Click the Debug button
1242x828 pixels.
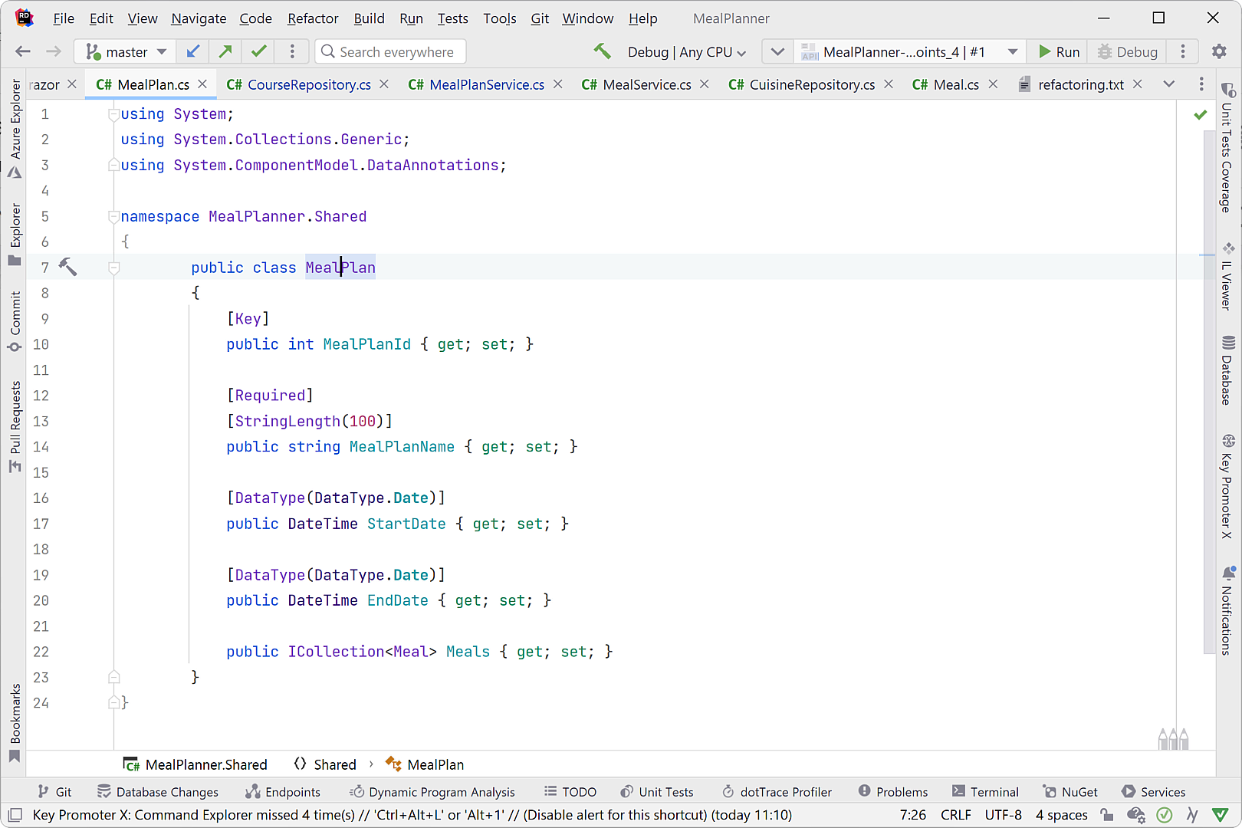[1127, 51]
